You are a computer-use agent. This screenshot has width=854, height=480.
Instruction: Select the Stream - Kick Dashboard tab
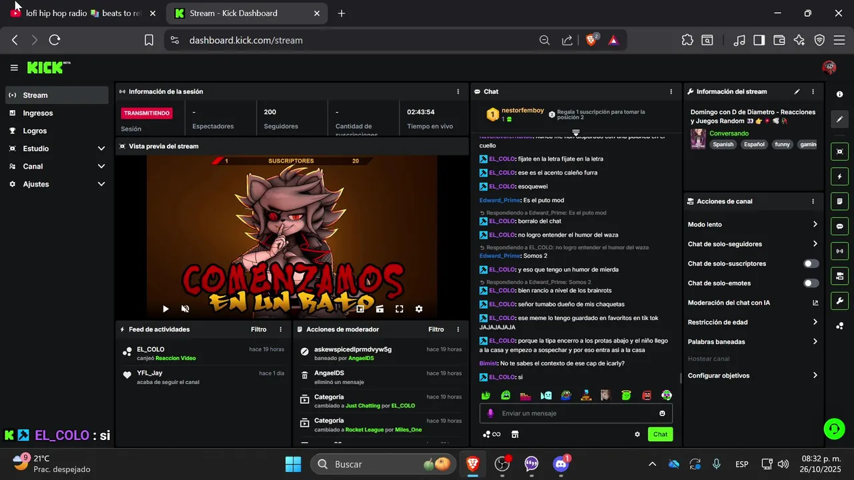tap(248, 13)
